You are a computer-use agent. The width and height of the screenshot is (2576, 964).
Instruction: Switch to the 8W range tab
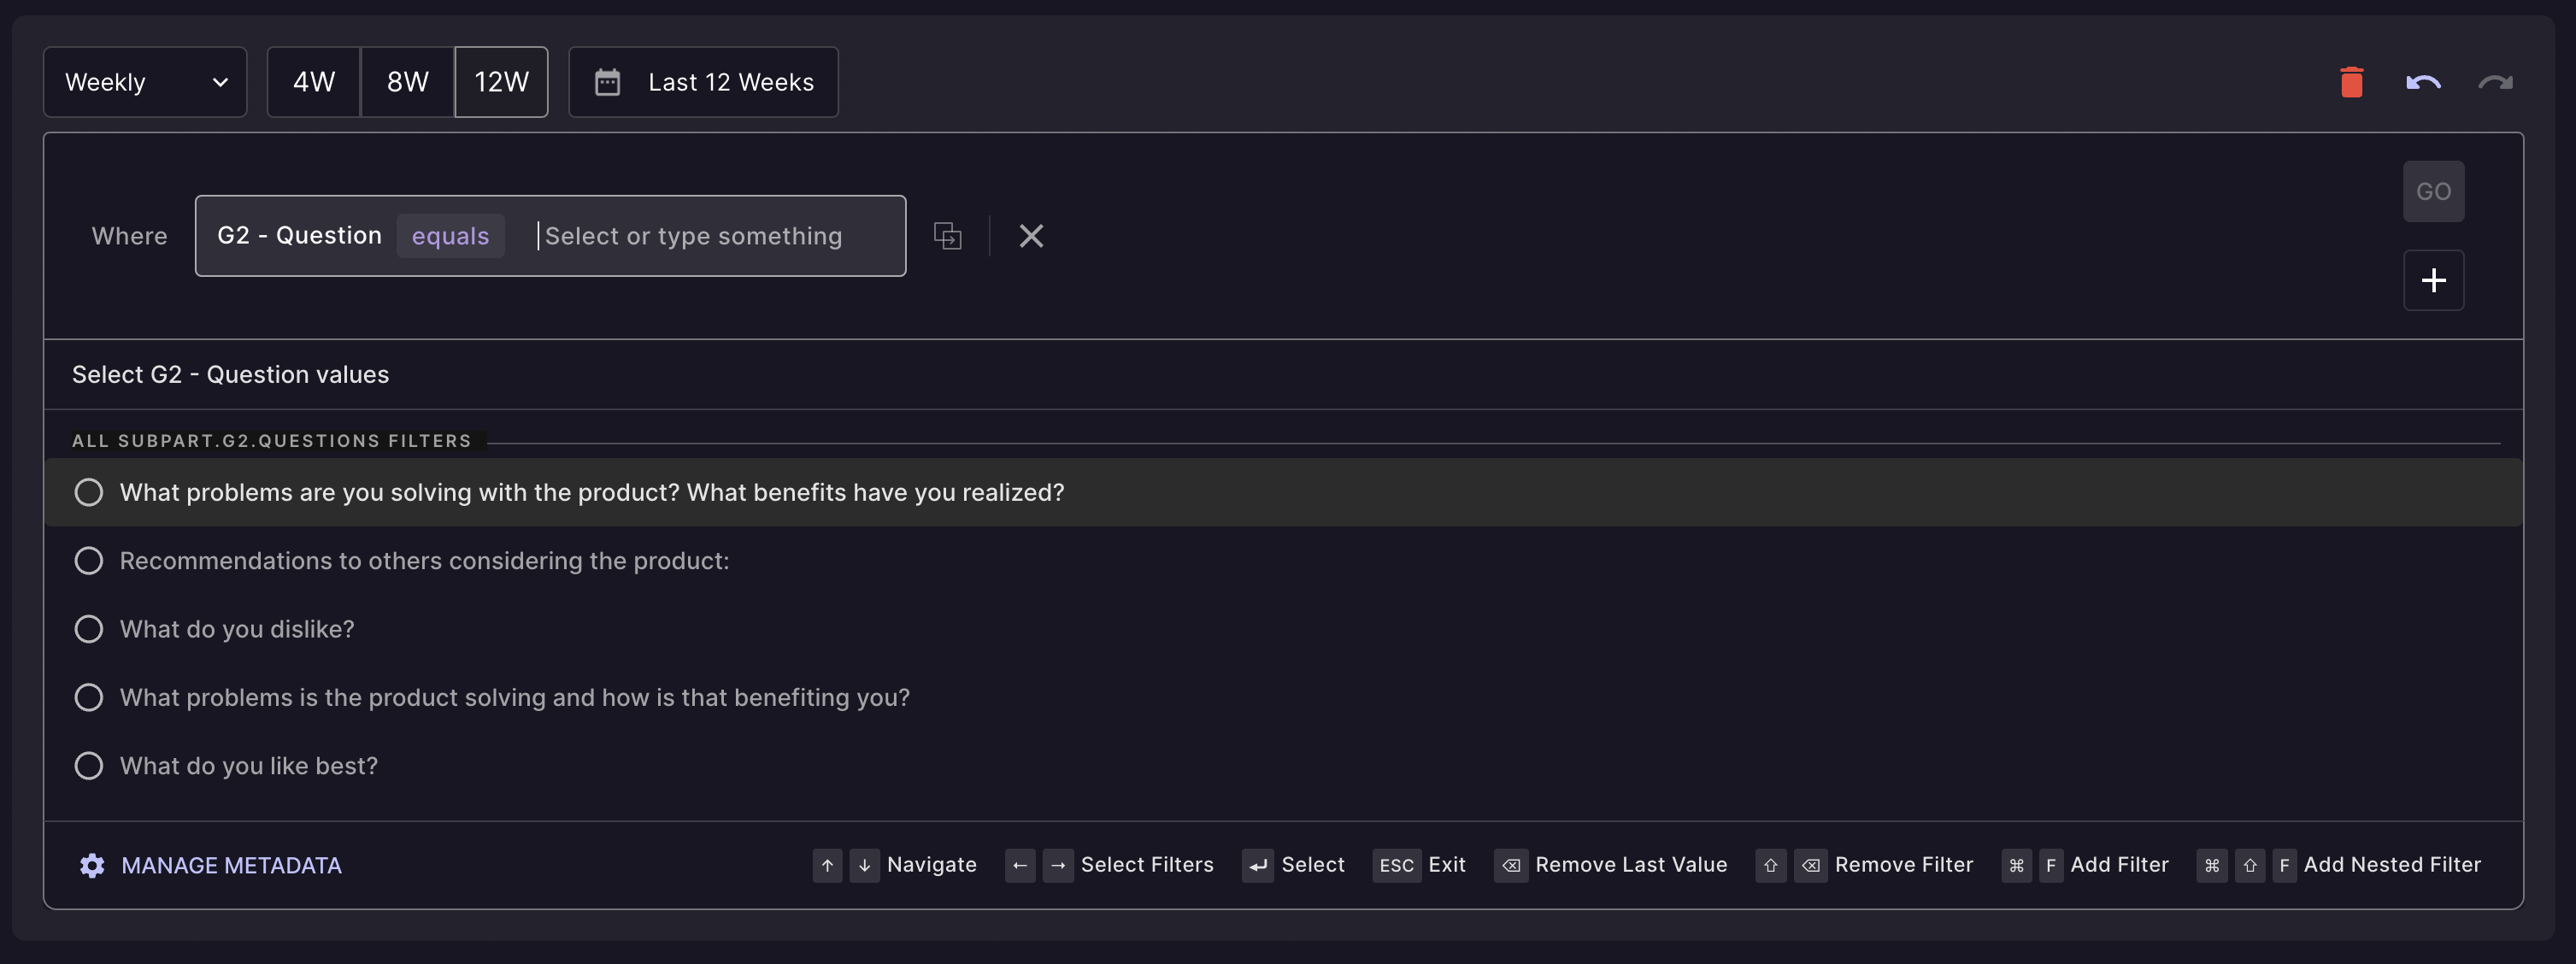pyautogui.click(x=407, y=82)
